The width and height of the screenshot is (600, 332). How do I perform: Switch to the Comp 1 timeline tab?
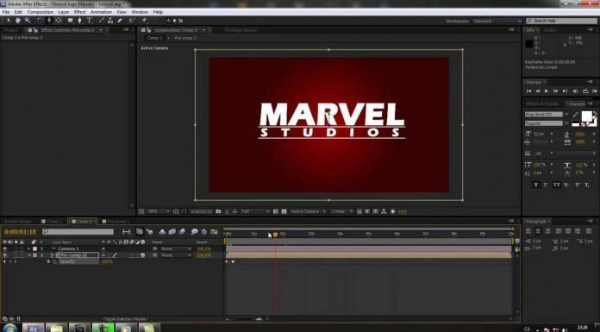[x=53, y=222]
